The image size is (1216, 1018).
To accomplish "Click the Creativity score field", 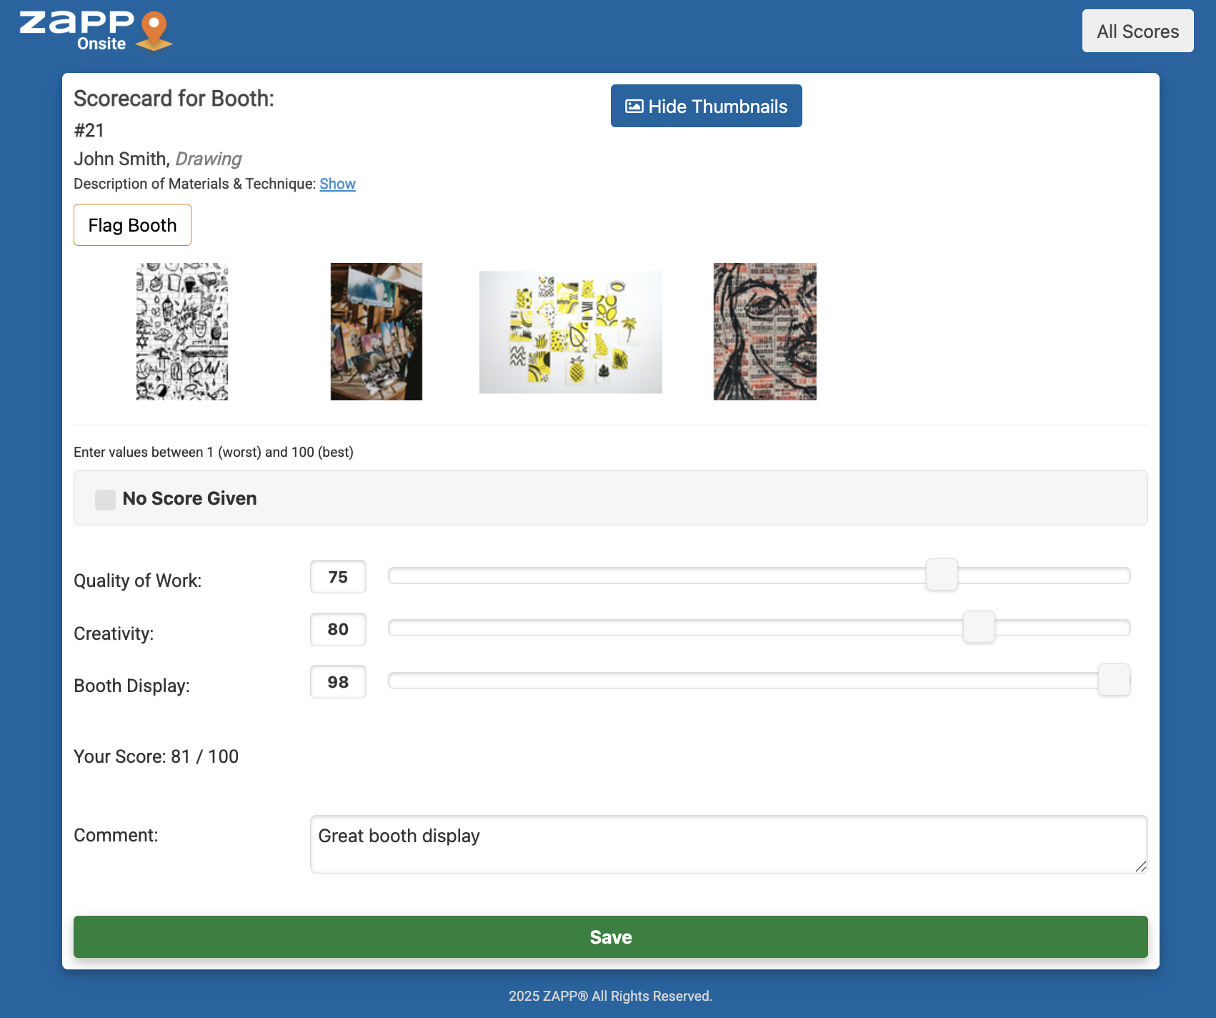I will [x=338, y=629].
